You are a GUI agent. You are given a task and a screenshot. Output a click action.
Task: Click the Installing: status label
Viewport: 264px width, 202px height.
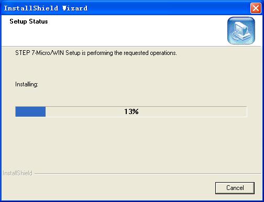[x=27, y=84]
